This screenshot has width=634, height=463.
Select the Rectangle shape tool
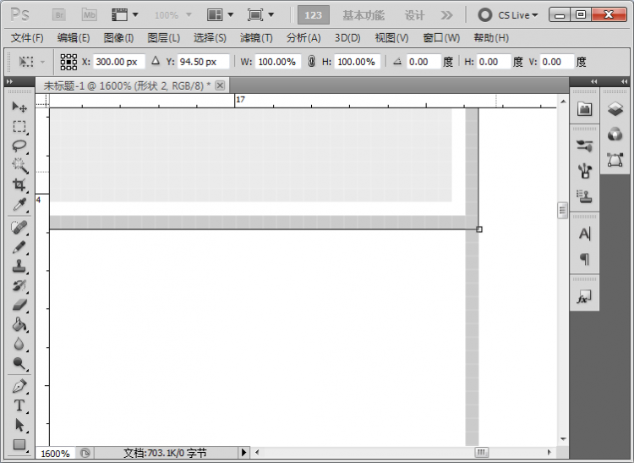pos(19,444)
